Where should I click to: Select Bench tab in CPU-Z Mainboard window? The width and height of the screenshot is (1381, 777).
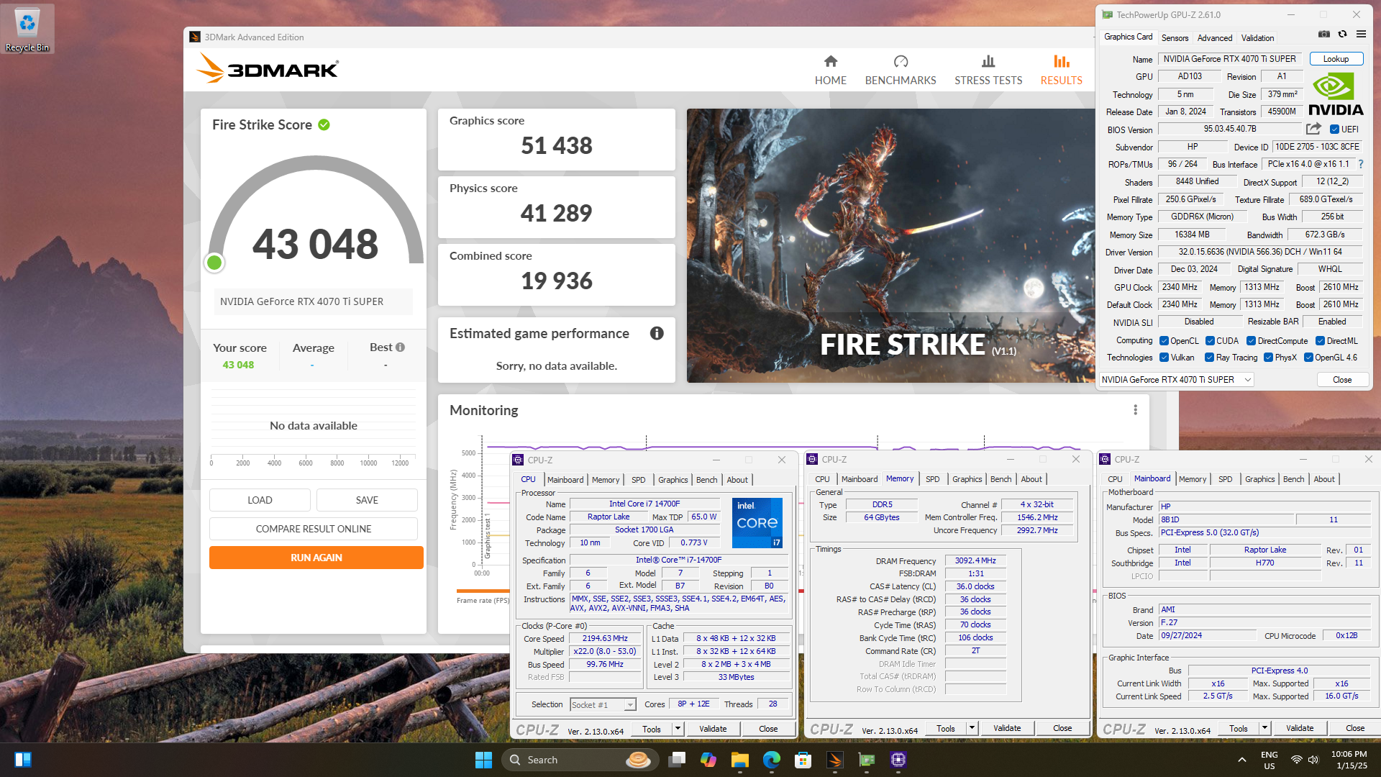click(x=1293, y=479)
